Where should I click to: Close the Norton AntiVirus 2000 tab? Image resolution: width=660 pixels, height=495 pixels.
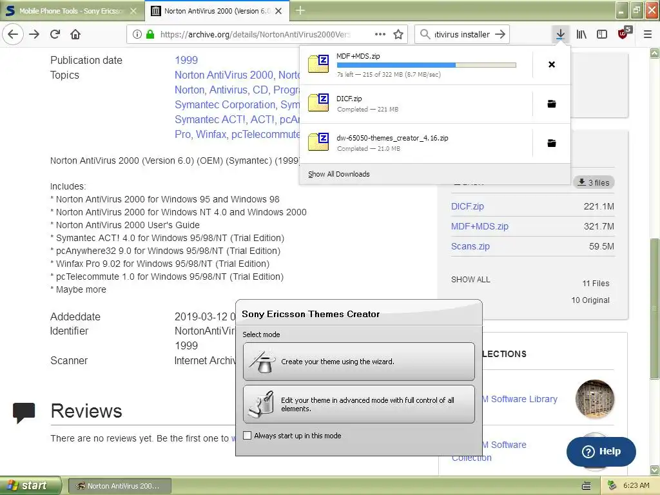point(278,11)
